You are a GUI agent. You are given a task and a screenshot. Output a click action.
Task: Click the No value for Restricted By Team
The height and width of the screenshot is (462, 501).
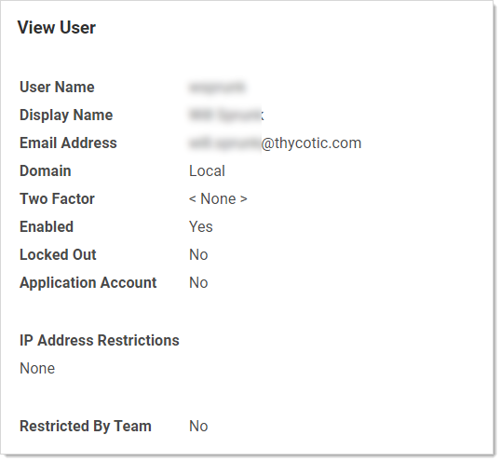point(198,427)
